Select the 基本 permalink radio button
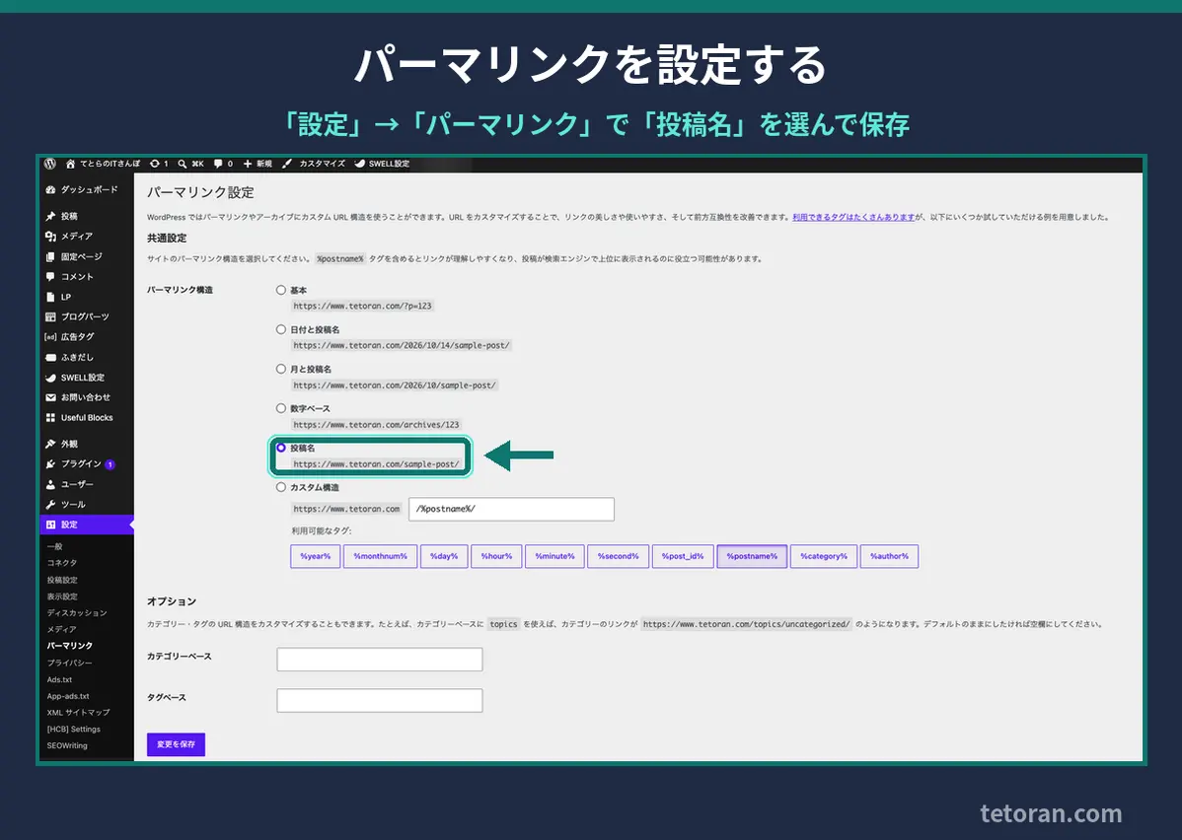This screenshot has width=1182, height=840. pyautogui.click(x=280, y=290)
